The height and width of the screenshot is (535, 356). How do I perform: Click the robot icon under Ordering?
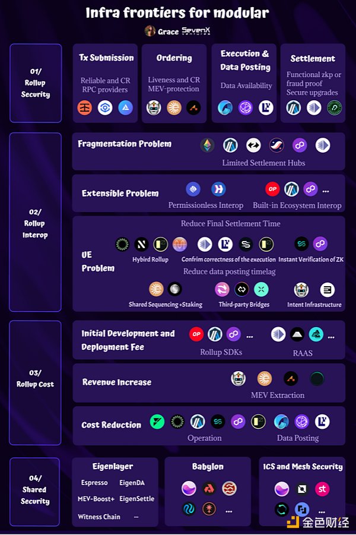click(x=154, y=107)
